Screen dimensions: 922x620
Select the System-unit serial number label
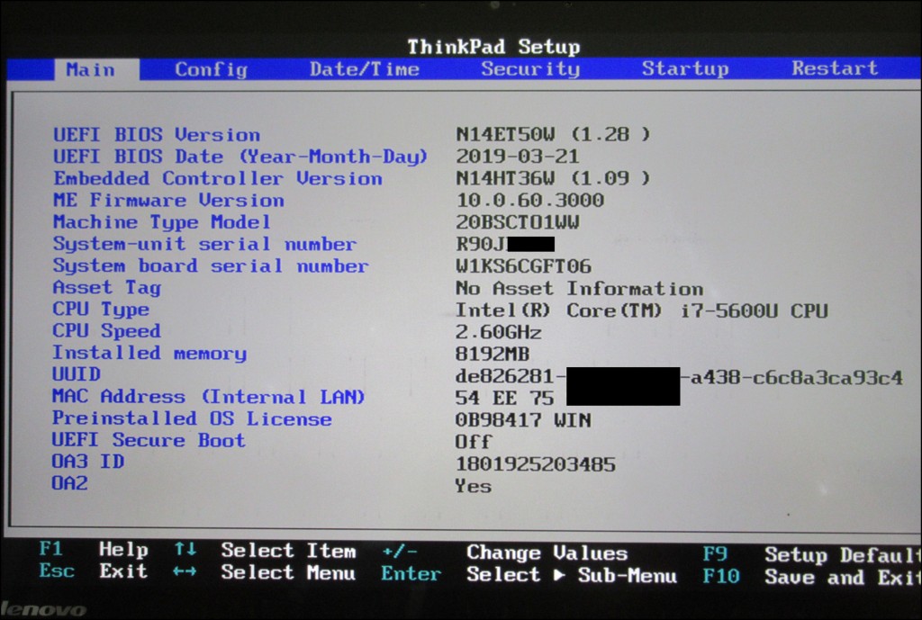tap(204, 244)
